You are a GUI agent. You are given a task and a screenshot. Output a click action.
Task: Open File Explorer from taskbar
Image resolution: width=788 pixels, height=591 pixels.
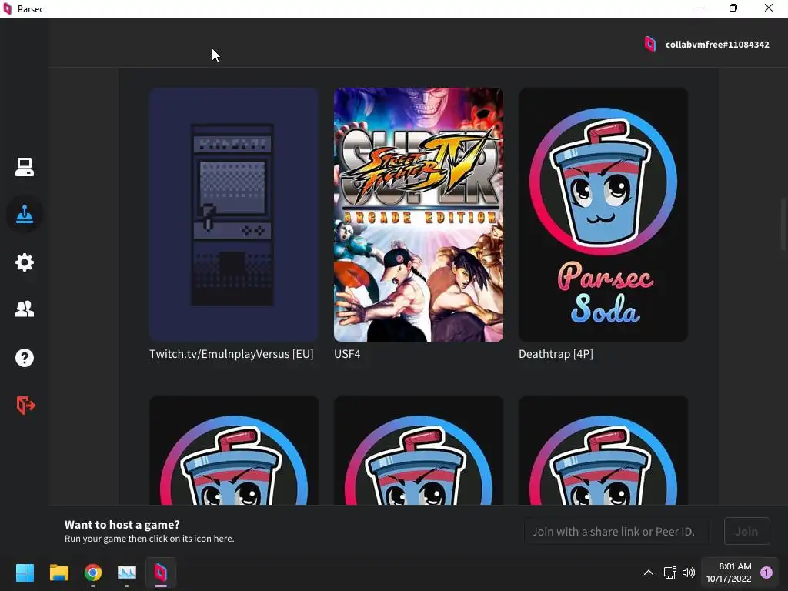click(x=58, y=573)
